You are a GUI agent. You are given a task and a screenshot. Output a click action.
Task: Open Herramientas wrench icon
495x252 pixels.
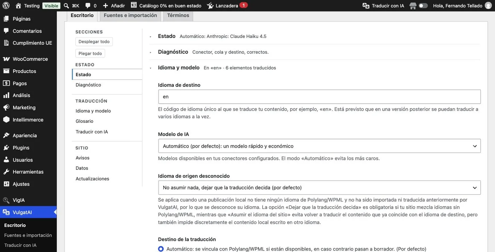click(6, 172)
